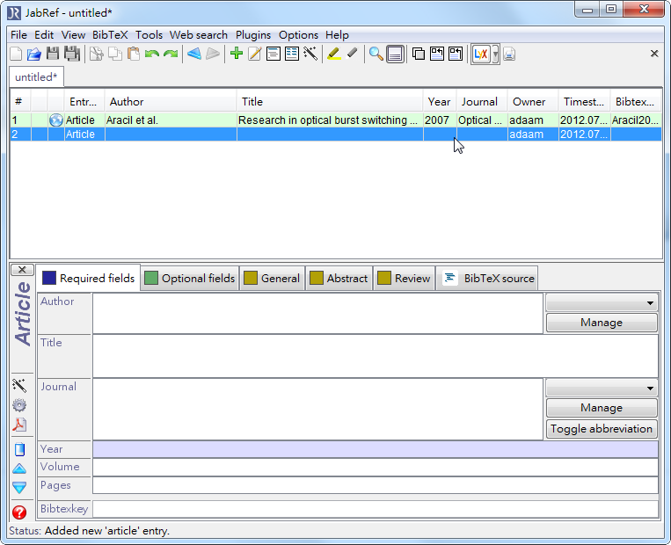Click into the Year input field
This screenshot has width=671, height=545.
click(376, 449)
